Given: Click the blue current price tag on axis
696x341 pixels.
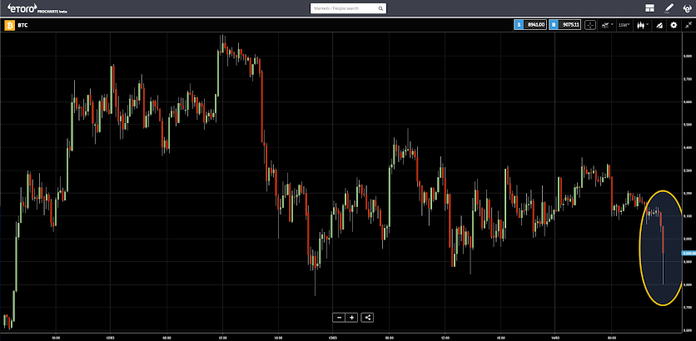Looking at the screenshot, I should click(689, 253).
